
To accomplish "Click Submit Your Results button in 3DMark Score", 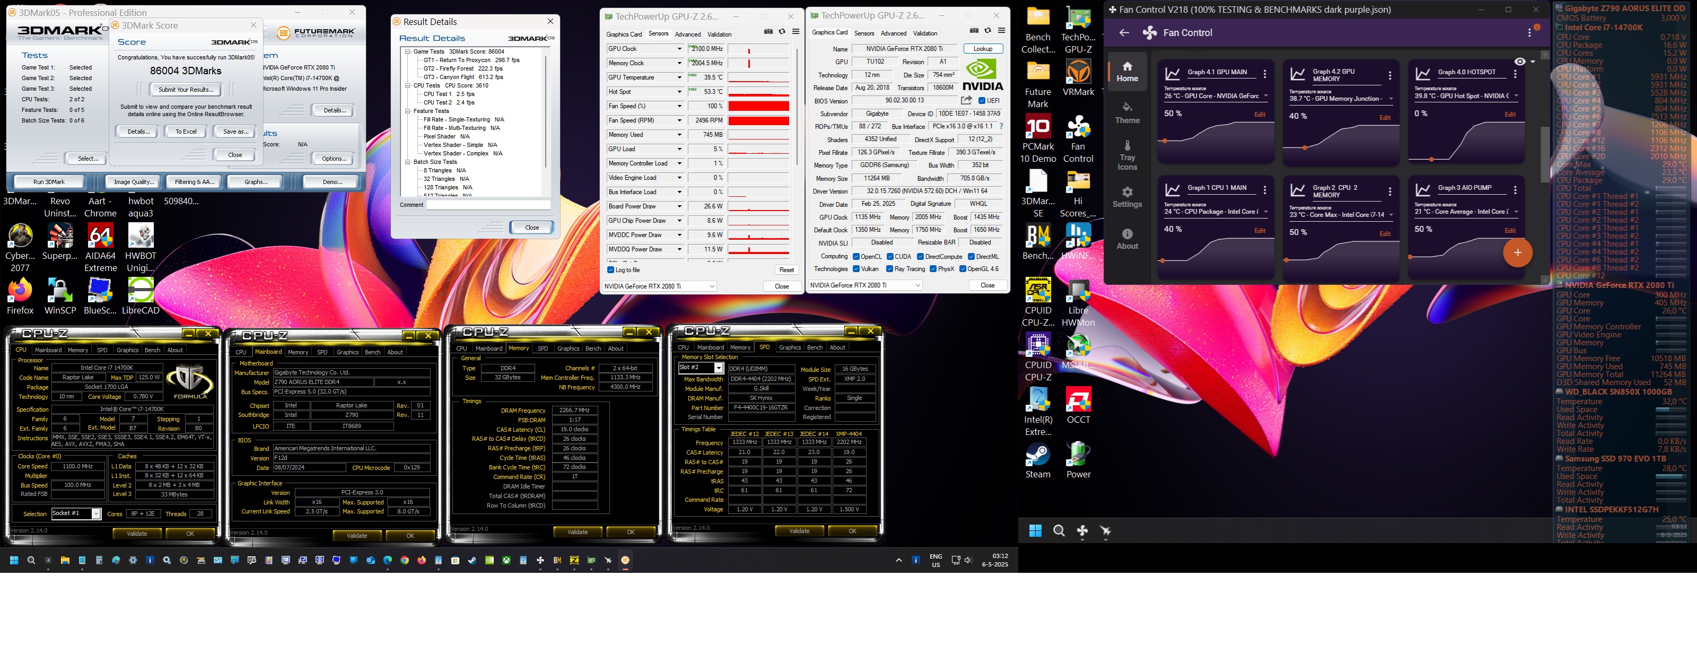I will 186,90.
